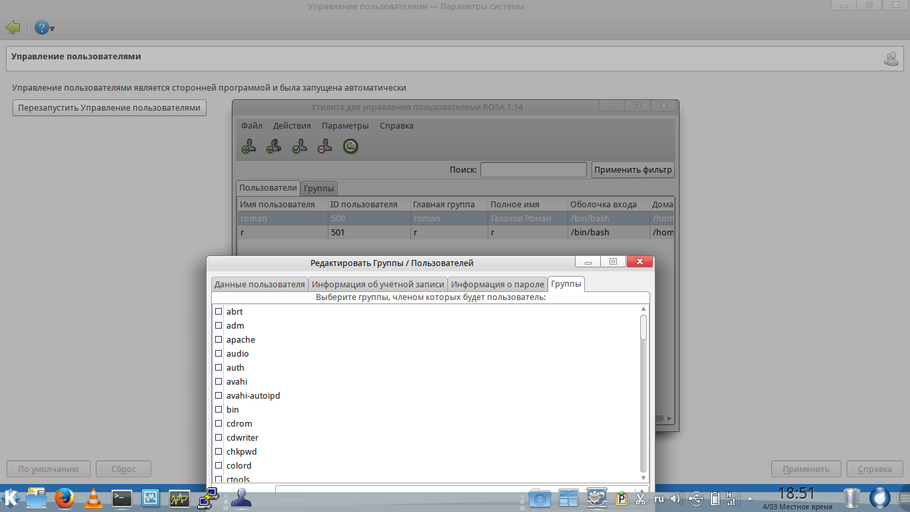Click the Главная группа column header
Screen dimensions: 910x512
(x=449, y=204)
